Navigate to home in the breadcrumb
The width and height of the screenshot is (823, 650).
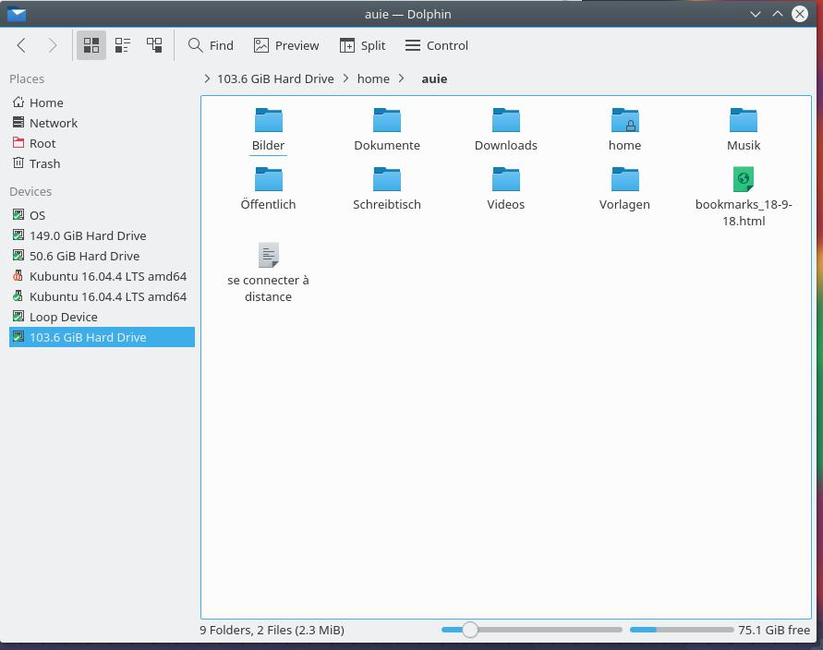373,78
